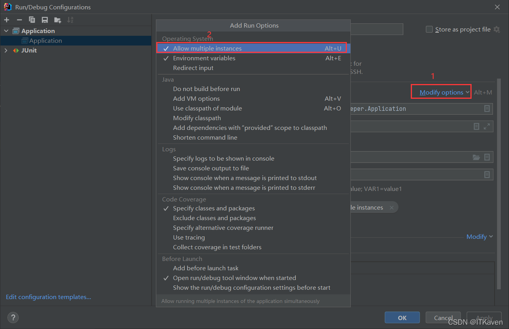Open the main class browse icon
Screen dimensions: 509x329
point(487,109)
